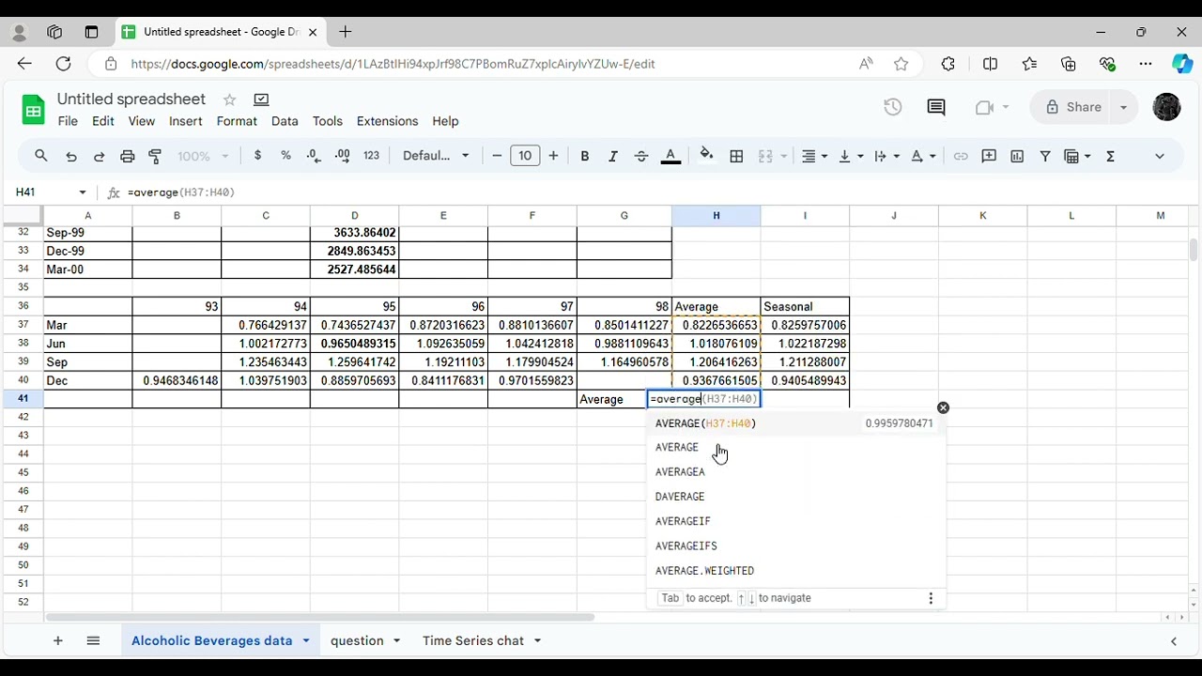Open all comments panel
Image resolution: width=1202 pixels, height=676 pixels.
pyautogui.click(x=936, y=107)
